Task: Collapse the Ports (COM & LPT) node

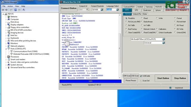Action: 6,49
